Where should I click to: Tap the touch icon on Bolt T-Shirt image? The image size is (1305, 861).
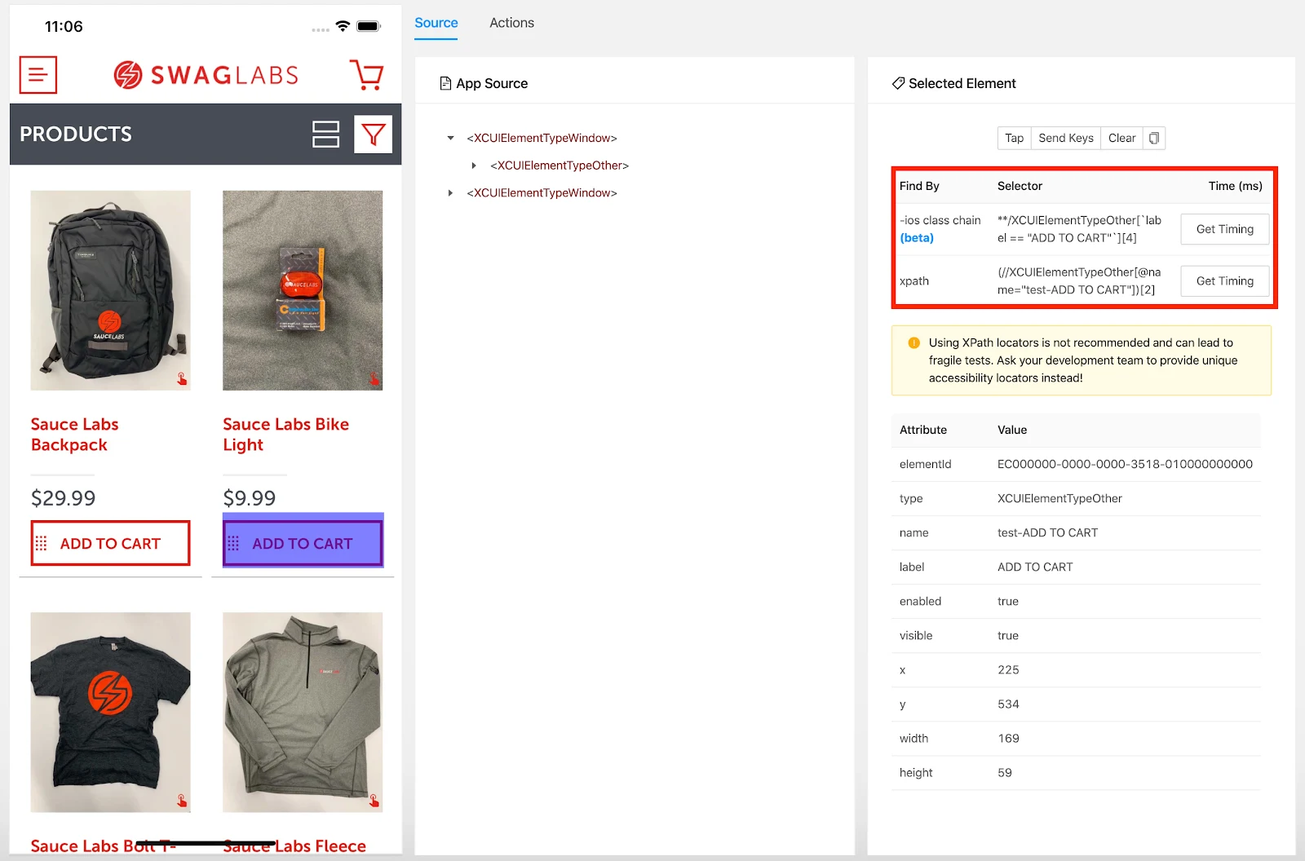pyautogui.click(x=182, y=801)
